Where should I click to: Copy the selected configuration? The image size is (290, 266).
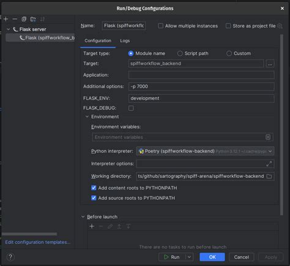tap(24, 19)
